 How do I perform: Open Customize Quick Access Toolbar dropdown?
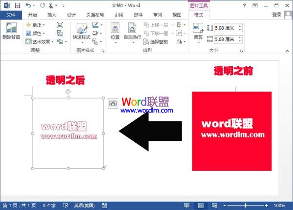pos(63,6)
